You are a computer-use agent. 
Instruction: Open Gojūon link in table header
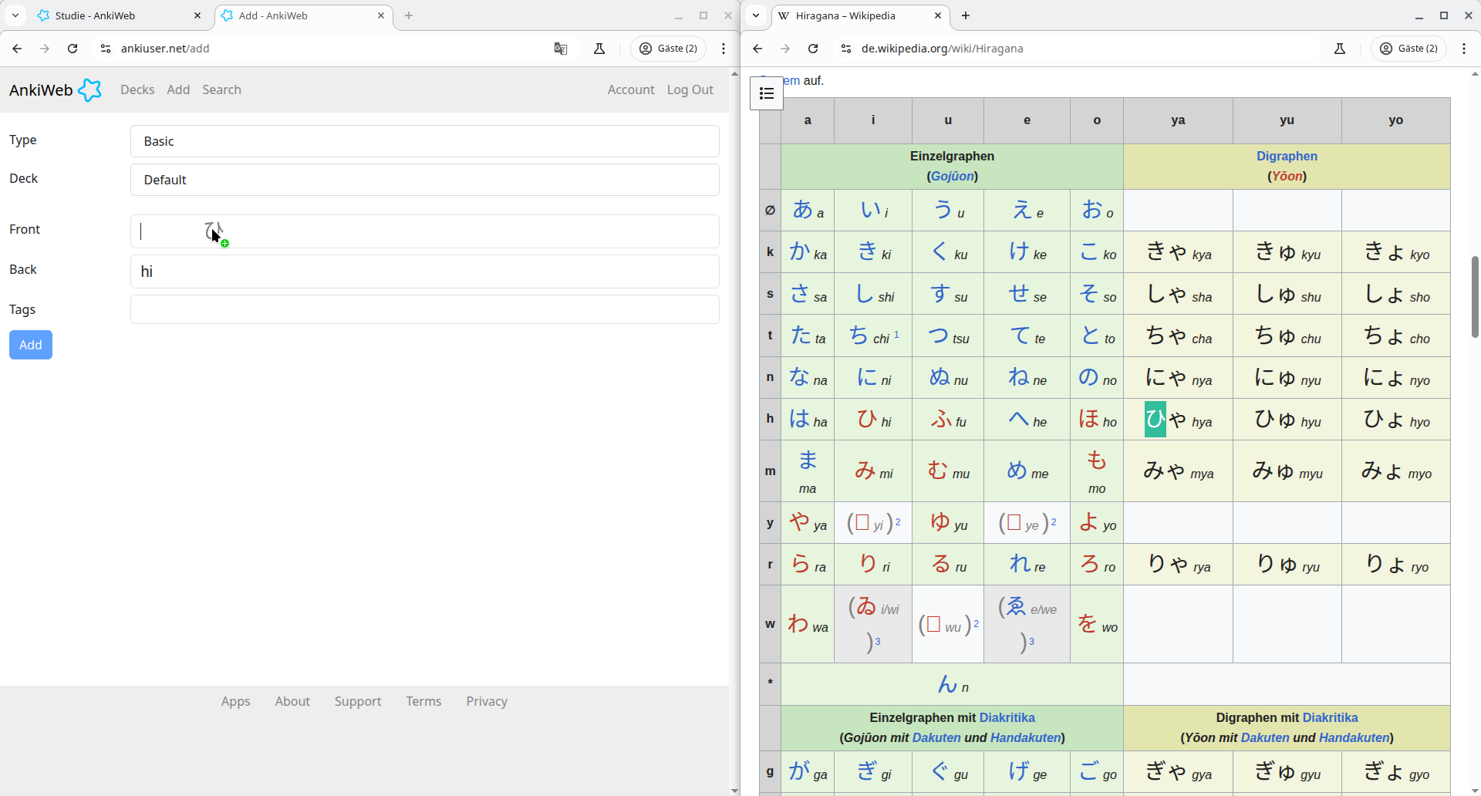coord(953,176)
